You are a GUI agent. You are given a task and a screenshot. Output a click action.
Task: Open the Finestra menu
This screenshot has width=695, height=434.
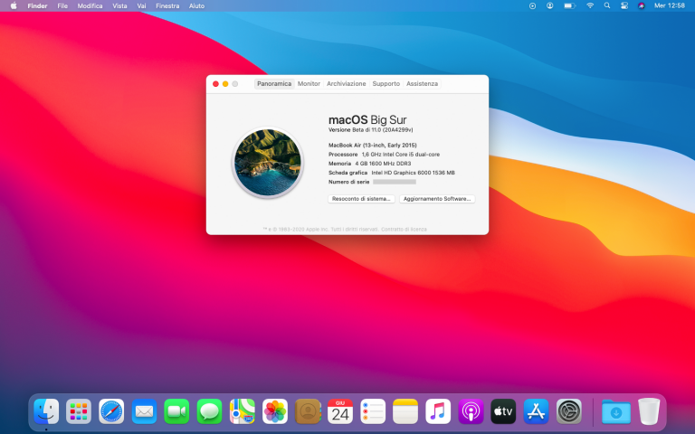point(167,5)
